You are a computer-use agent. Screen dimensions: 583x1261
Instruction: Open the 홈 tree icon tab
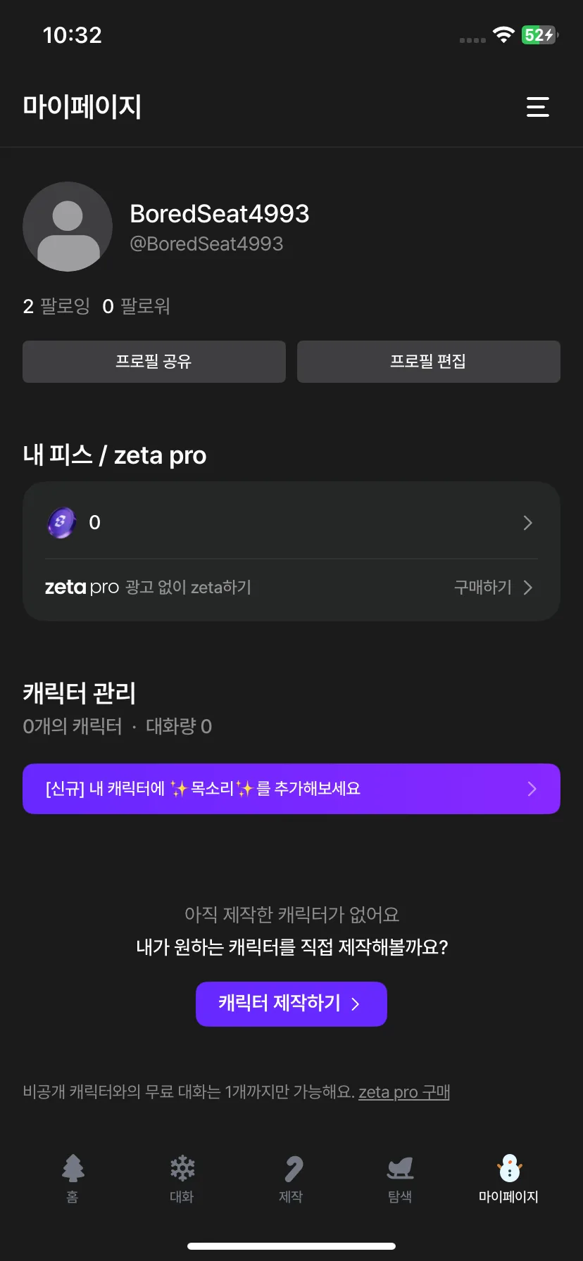[x=73, y=1179]
